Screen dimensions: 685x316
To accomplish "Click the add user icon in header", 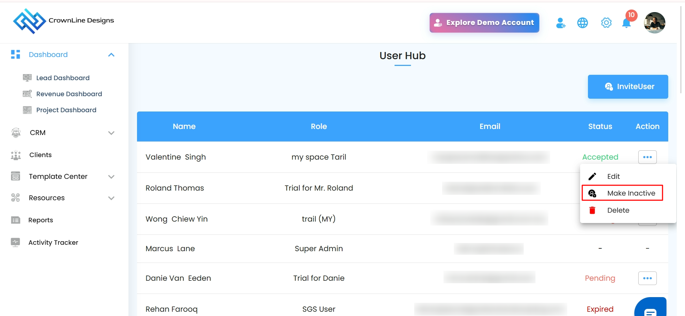I will coord(560,23).
